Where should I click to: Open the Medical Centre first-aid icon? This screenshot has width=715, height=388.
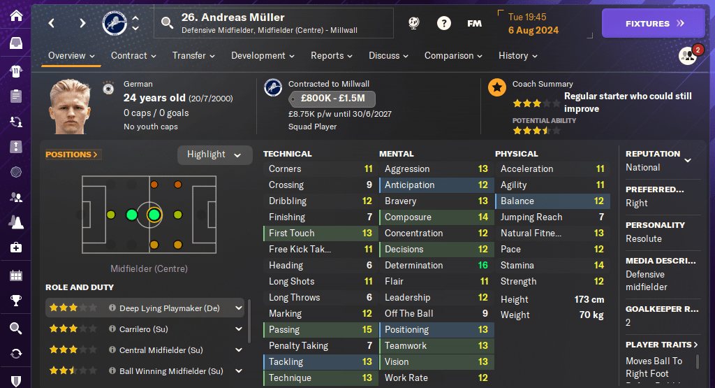15,247
